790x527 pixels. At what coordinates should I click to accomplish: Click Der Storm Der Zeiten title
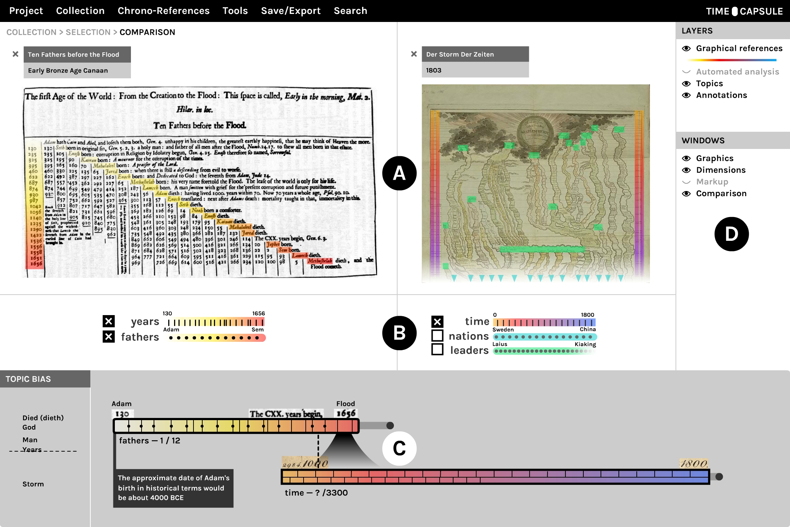pos(475,54)
